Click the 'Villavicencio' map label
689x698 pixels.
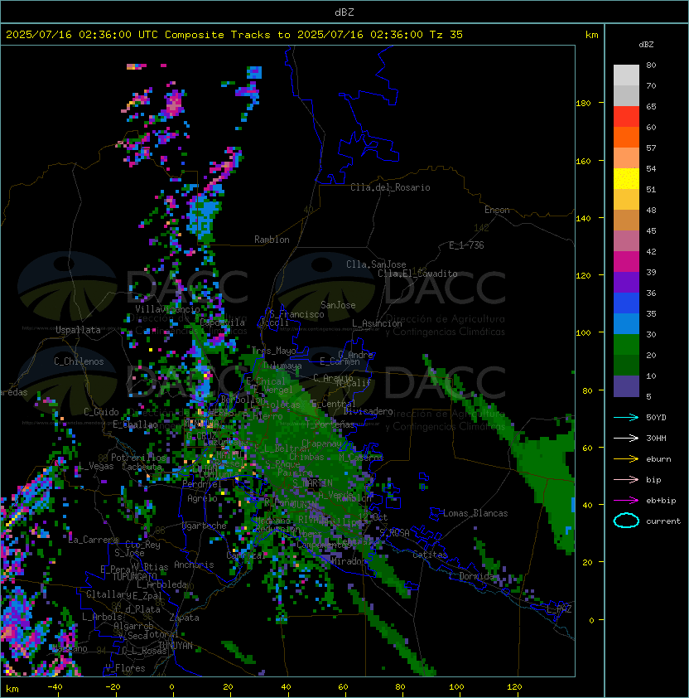[x=167, y=309]
